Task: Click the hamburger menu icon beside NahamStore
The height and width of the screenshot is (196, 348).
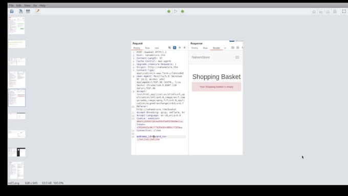Action: point(237,57)
